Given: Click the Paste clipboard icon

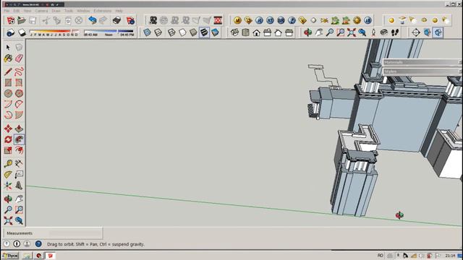Looking at the screenshot, I should [x=67, y=20].
